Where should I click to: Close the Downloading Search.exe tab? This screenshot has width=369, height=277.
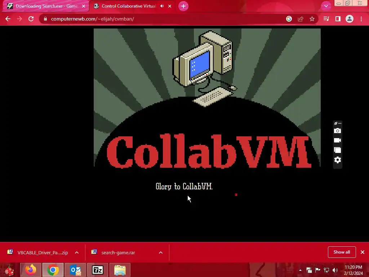point(84,6)
